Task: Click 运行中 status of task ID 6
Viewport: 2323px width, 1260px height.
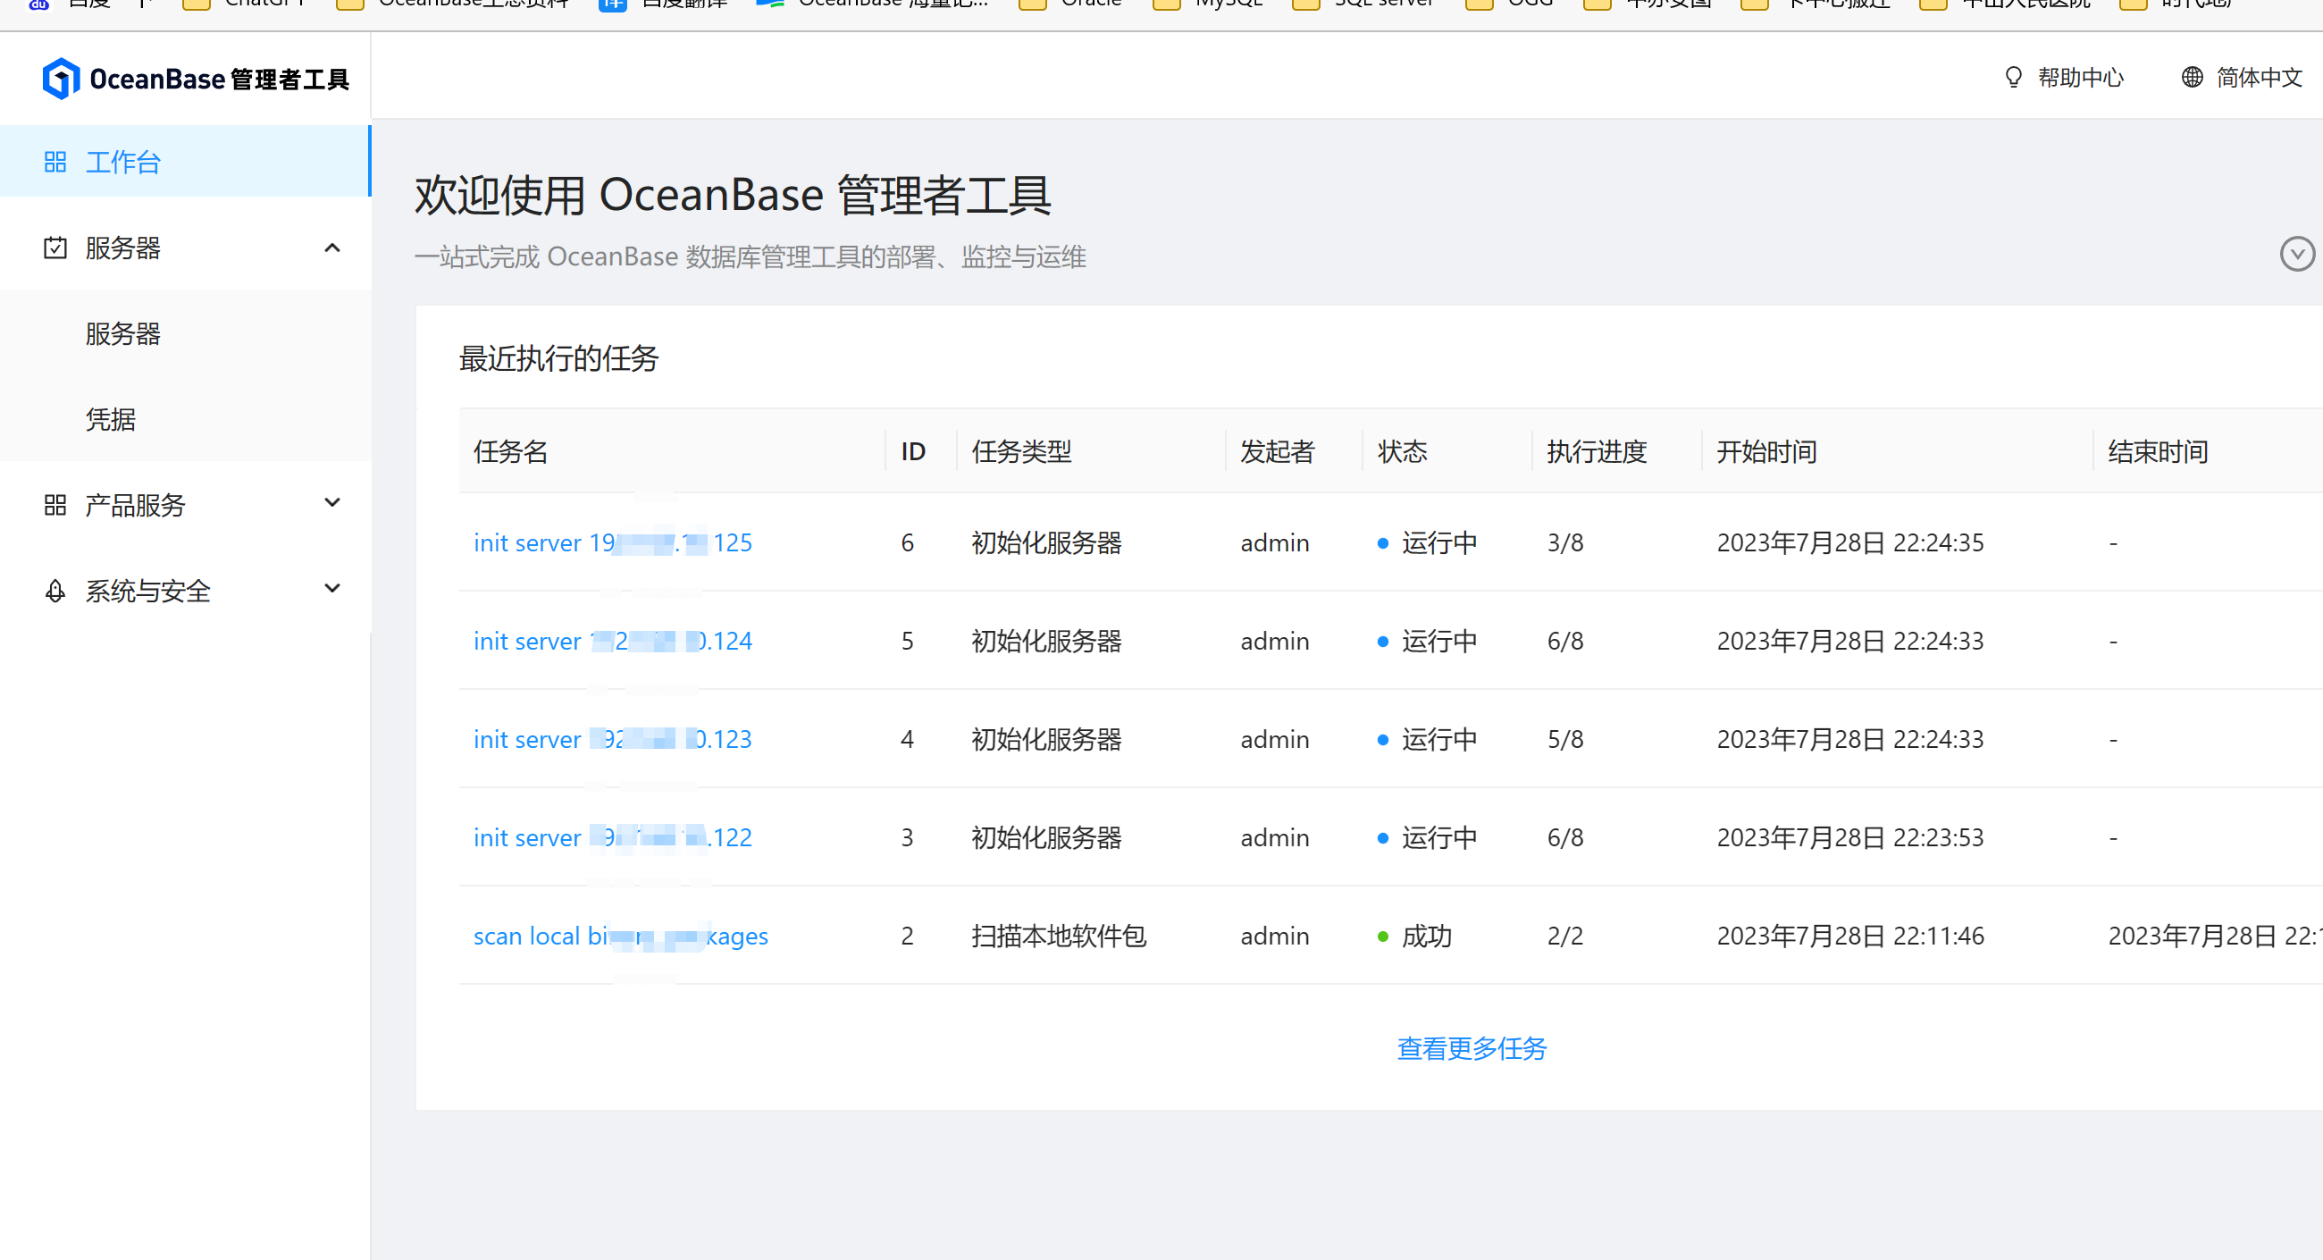Action: pyautogui.click(x=1428, y=543)
